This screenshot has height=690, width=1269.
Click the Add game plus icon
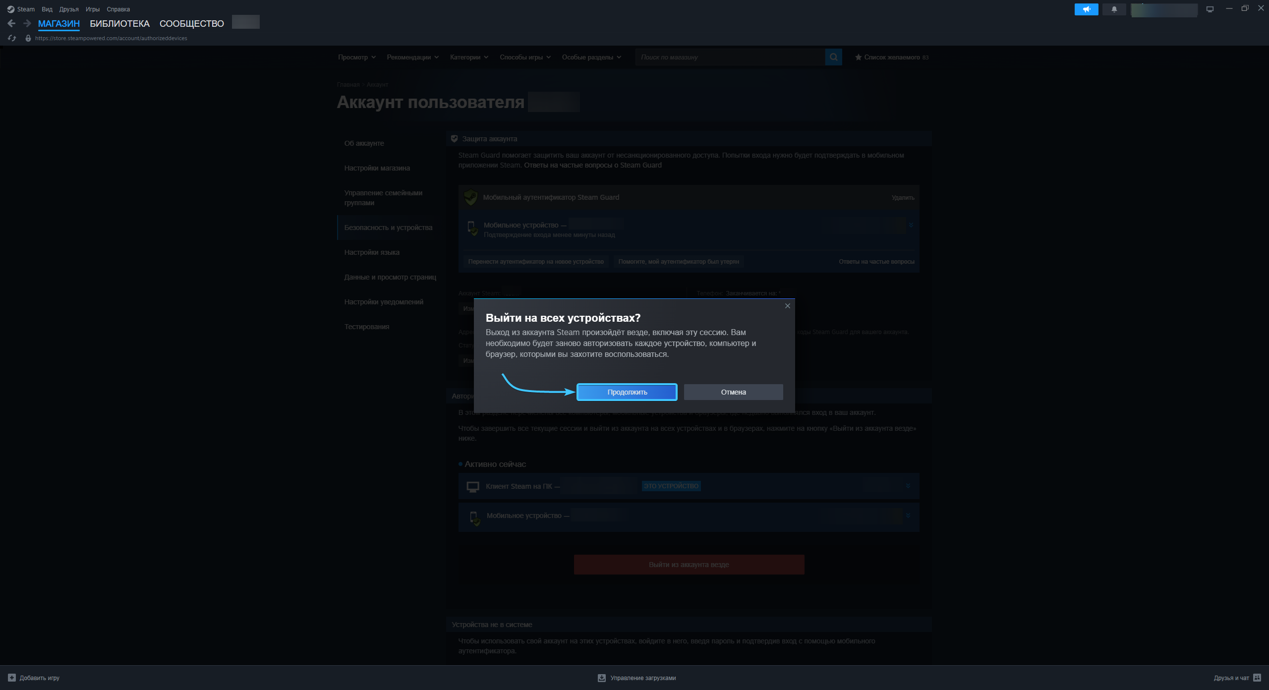[x=12, y=678]
